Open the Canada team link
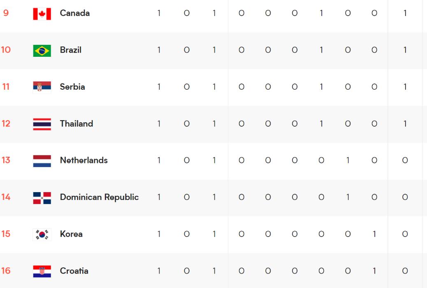 coord(75,13)
